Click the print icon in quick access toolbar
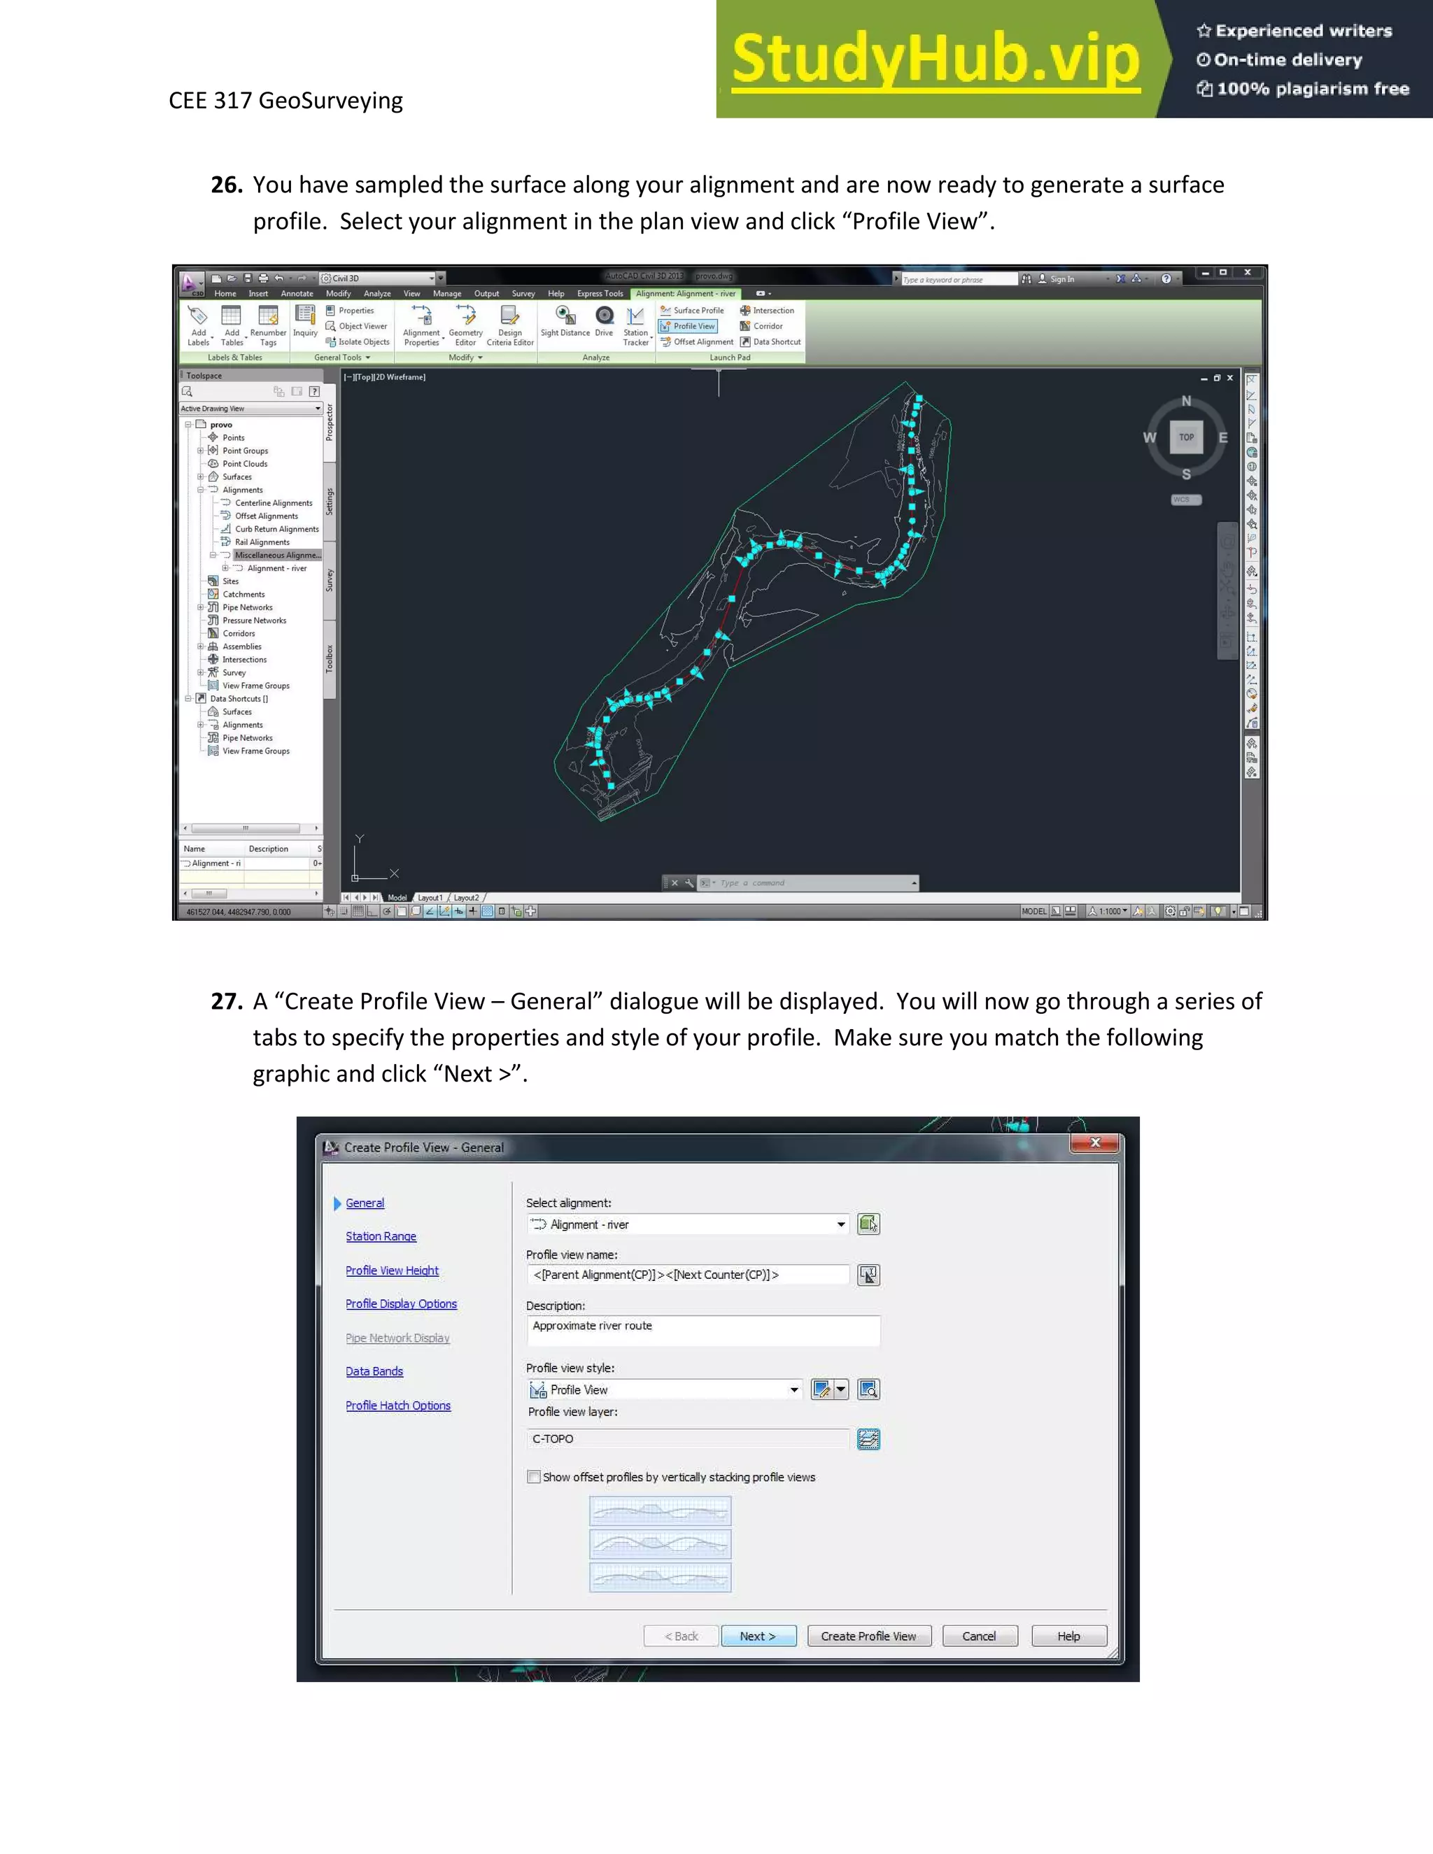 point(263,278)
